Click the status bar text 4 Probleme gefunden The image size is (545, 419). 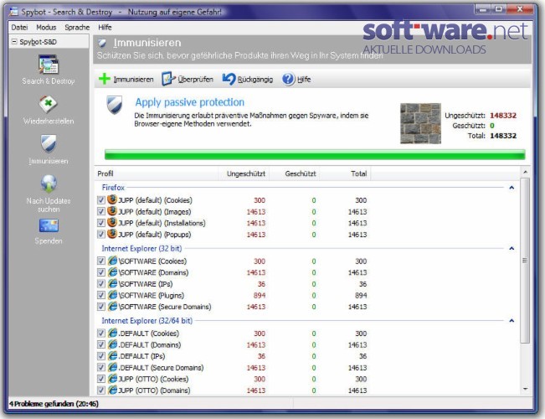pyautogui.click(x=54, y=404)
